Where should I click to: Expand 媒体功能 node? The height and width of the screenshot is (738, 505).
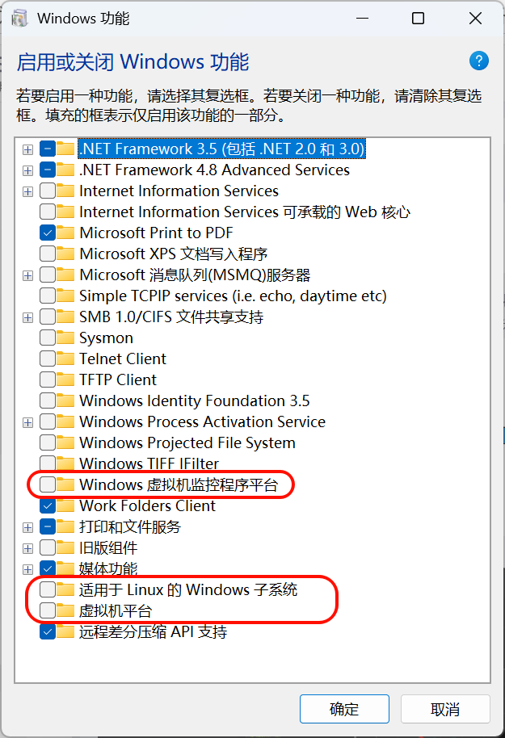[27, 569]
